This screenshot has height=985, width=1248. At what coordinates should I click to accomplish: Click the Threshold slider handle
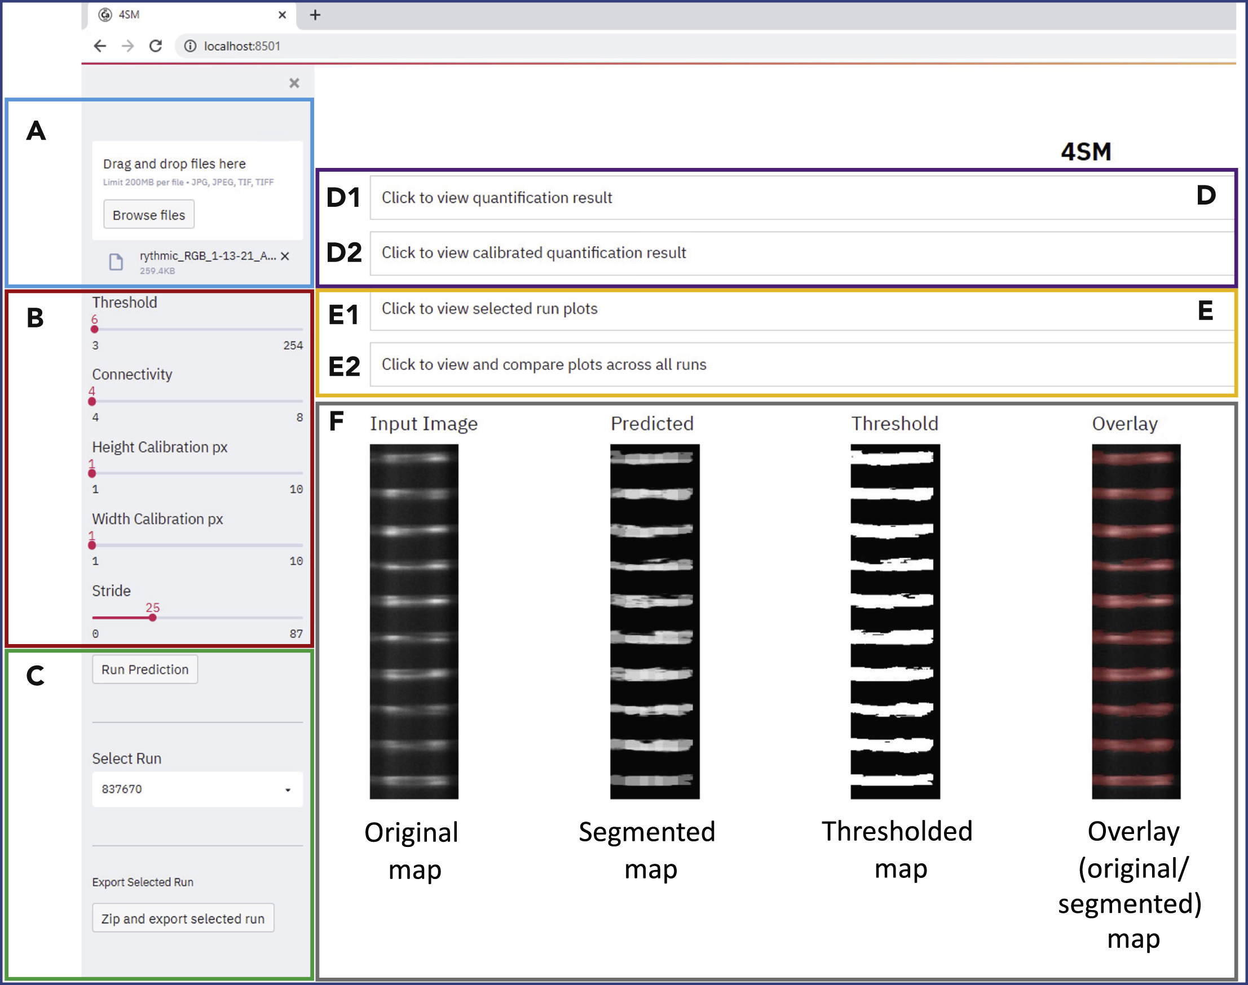pyautogui.click(x=95, y=329)
